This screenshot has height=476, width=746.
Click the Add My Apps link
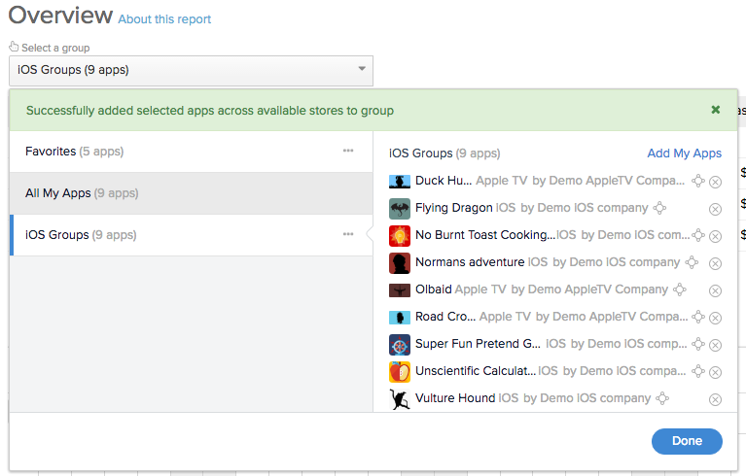pyautogui.click(x=684, y=153)
